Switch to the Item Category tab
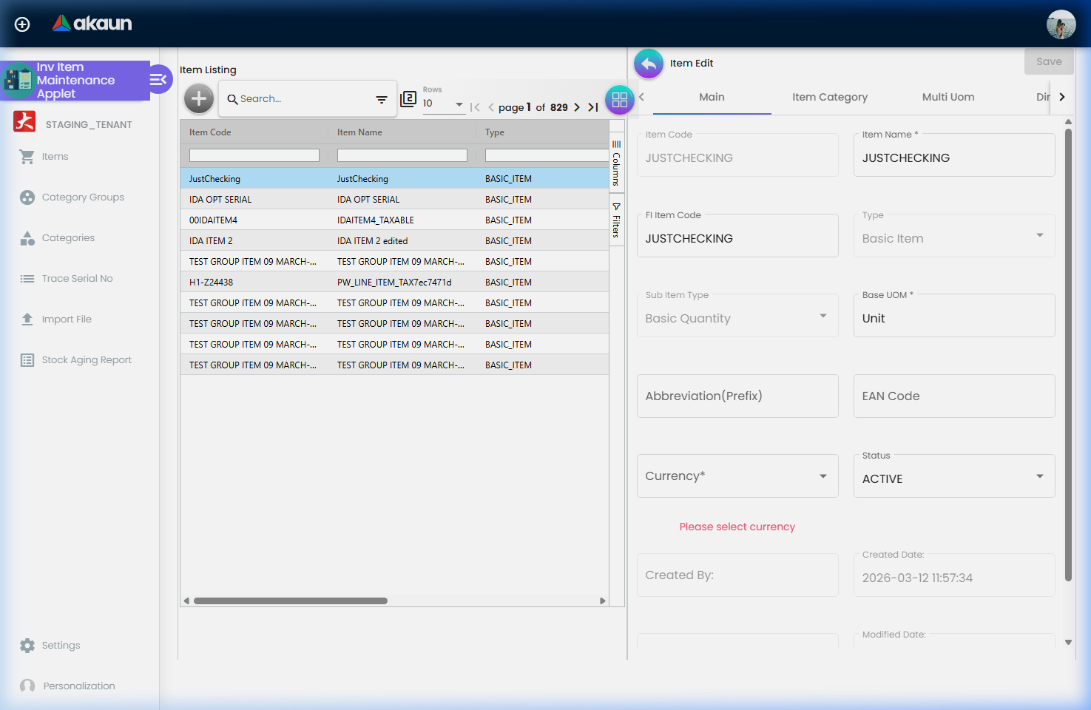 click(829, 97)
